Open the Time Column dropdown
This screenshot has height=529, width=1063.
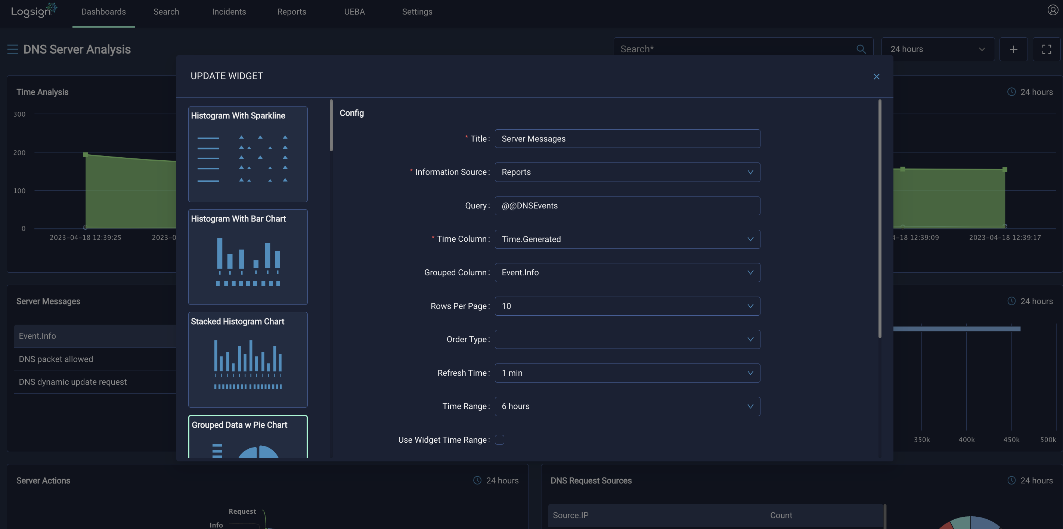tap(627, 239)
